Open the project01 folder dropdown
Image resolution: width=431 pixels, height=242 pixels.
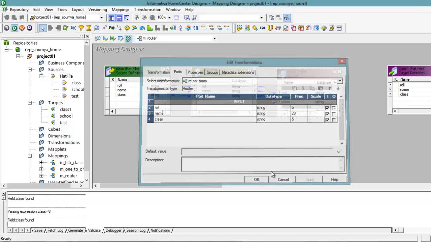(x=101, y=17)
